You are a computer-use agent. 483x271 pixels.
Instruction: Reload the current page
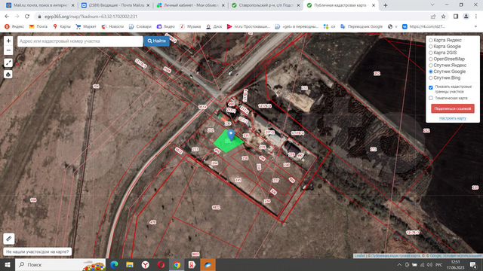point(27,17)
